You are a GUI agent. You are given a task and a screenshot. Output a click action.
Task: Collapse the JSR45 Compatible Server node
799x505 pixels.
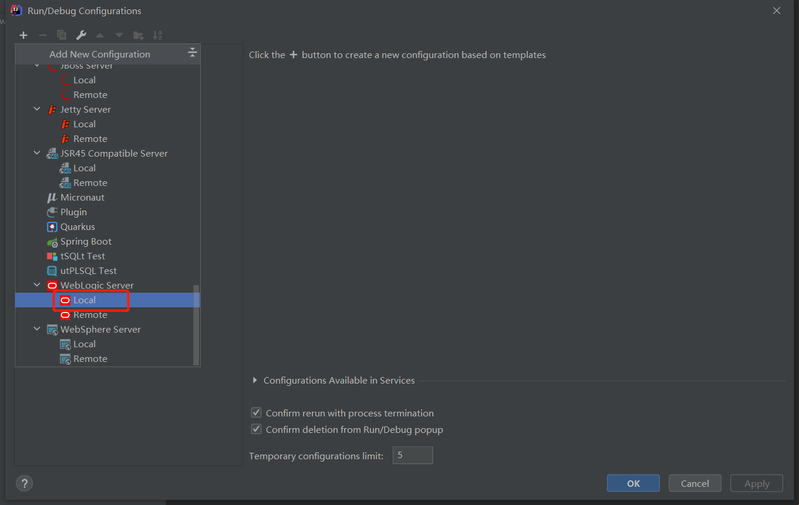click(x=37, y=153)
